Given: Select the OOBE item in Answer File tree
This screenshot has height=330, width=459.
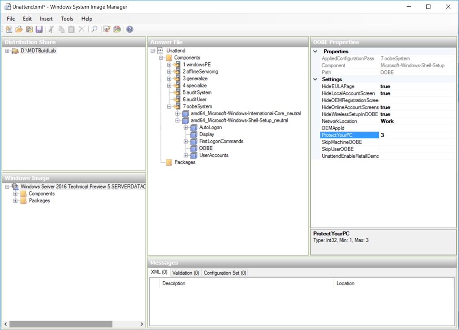Looking at the screenshot, I should coord(206,148).
